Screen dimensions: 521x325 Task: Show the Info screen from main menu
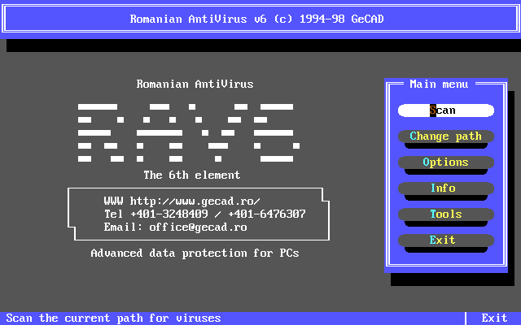(445, 188)
